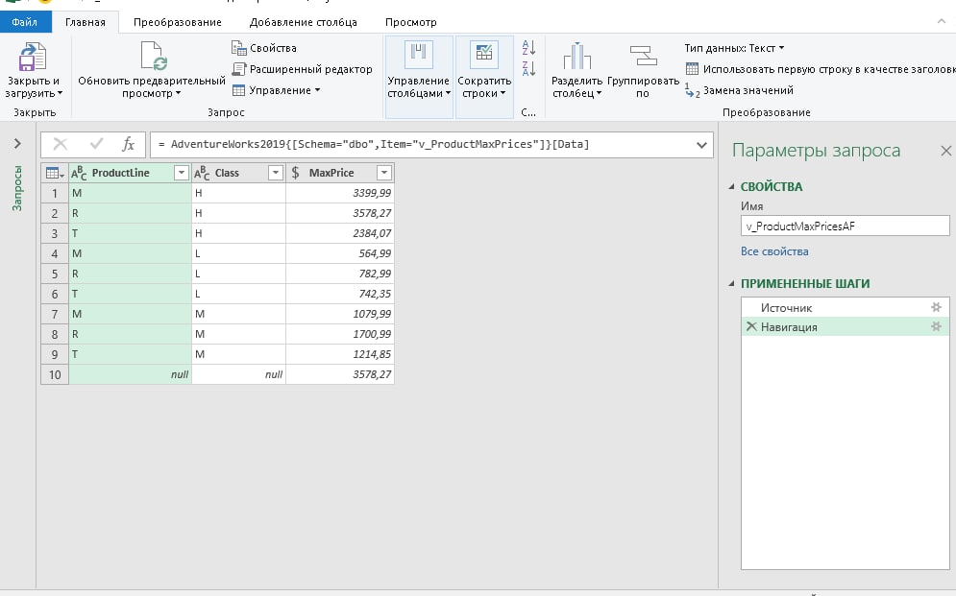Image resolution: width=956 pixels, height=596 pixels.
Task: Open the Добавление столбца tab
Action: pyautogui.click(x=303, y=22)
